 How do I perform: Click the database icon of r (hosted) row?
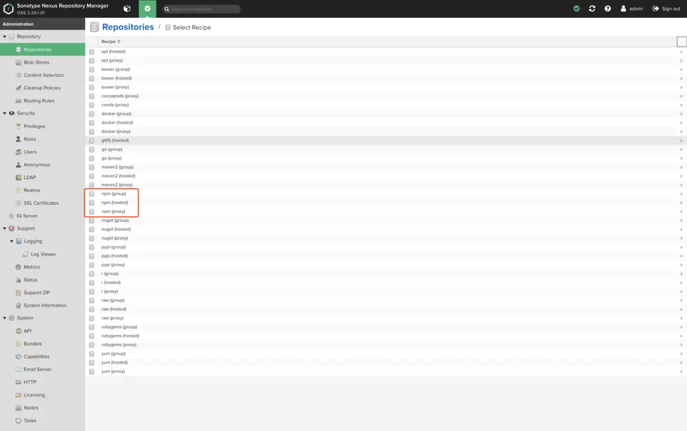pyautogui.click(x=91, y=282)
